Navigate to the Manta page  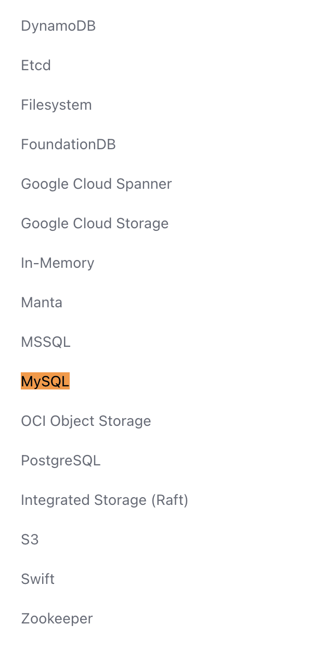(x=42, y=303)
